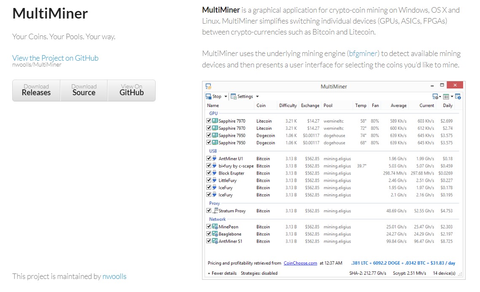Click the View On GitHub button
The height and width of the screenshot is (292, 480).
tap(132, 91)
